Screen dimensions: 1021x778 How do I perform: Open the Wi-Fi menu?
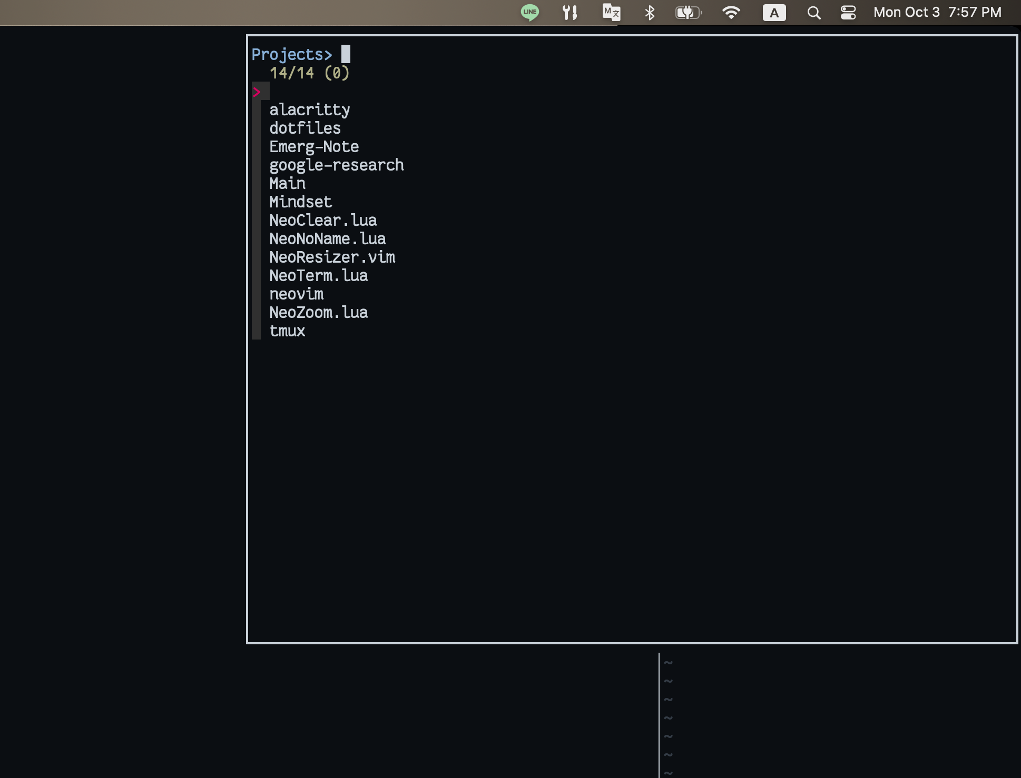click(731, 12)
